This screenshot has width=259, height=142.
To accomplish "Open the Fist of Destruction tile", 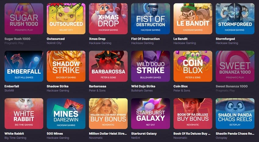I will 151,19.
